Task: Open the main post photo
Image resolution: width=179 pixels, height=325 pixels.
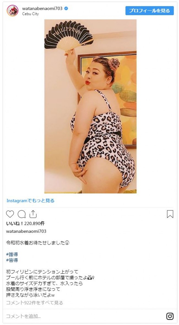Action: point(90,106)
